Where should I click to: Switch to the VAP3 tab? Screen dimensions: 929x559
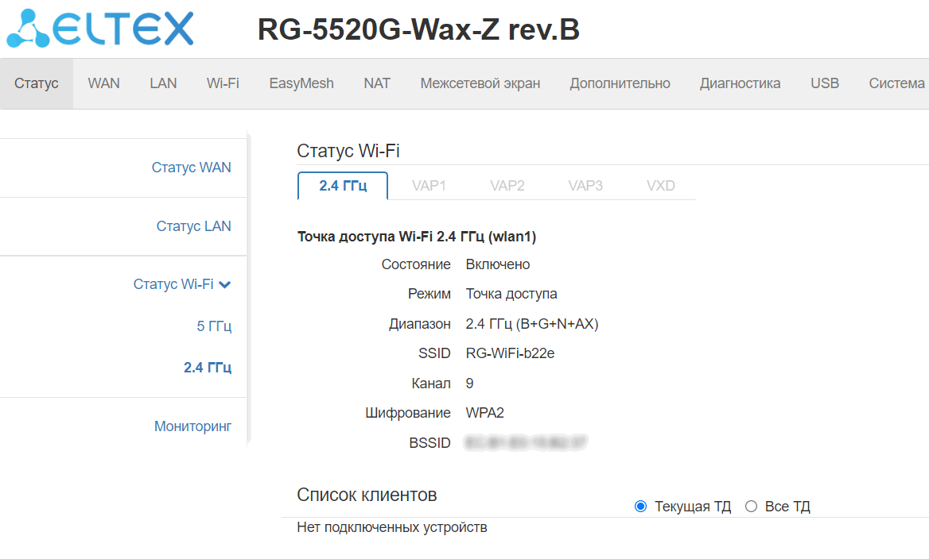click(x=585, y=186)
